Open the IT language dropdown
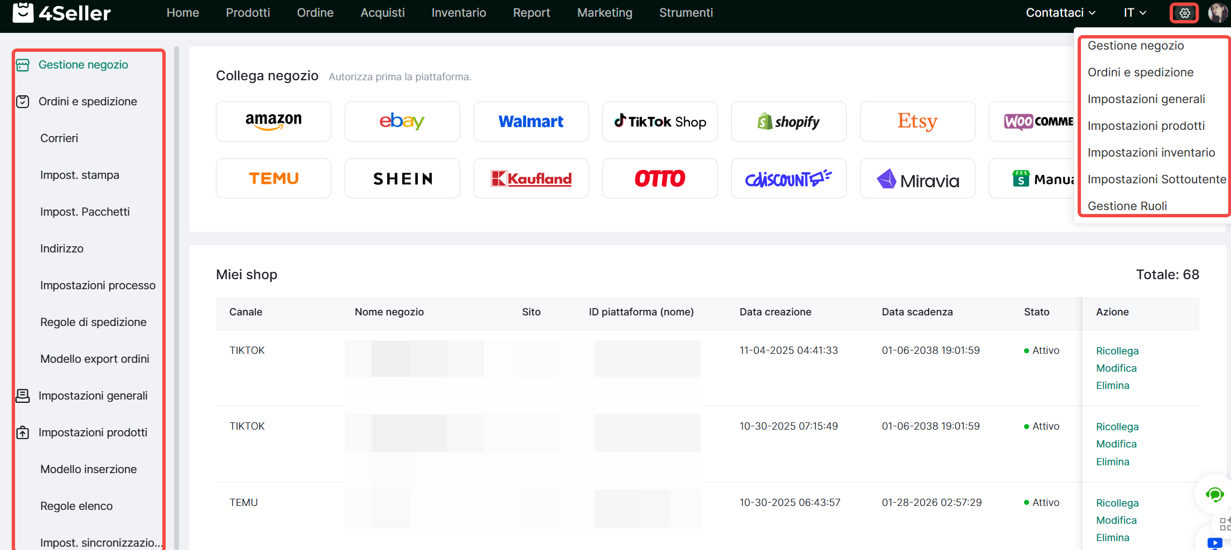Image resolution: width=1231 pixels, height=550 pixels. point(1135,13)
